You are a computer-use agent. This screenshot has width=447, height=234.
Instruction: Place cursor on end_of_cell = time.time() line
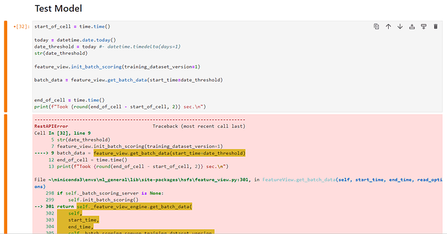(69, 100)
